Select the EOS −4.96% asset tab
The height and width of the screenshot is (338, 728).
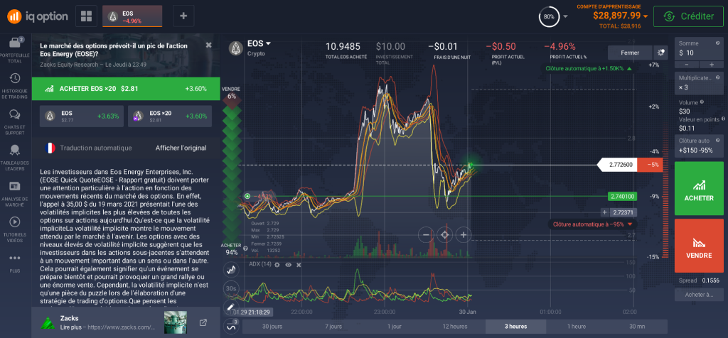[132, 16]
